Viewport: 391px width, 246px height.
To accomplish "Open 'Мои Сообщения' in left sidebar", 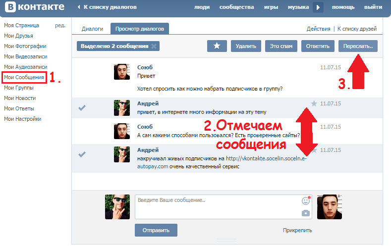I will click(24, 77).
